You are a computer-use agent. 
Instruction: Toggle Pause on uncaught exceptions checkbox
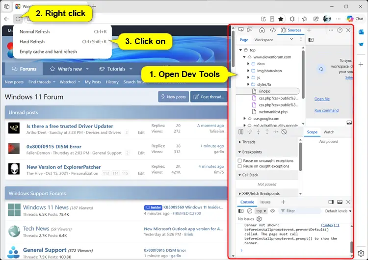pyautogui.click(x=239, y=161)
